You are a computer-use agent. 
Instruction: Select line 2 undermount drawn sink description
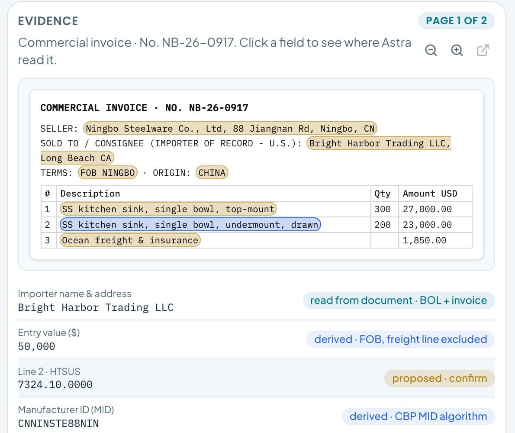click(190, 224)
